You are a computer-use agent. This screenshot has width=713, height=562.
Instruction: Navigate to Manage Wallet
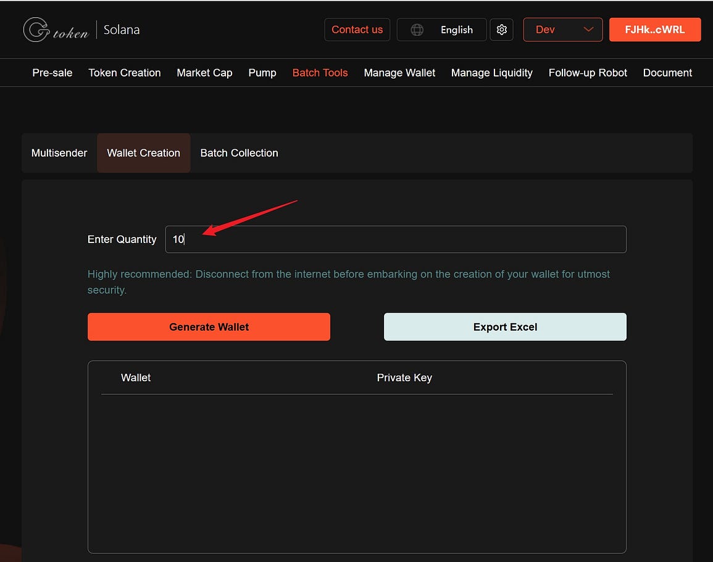[399, 73]
